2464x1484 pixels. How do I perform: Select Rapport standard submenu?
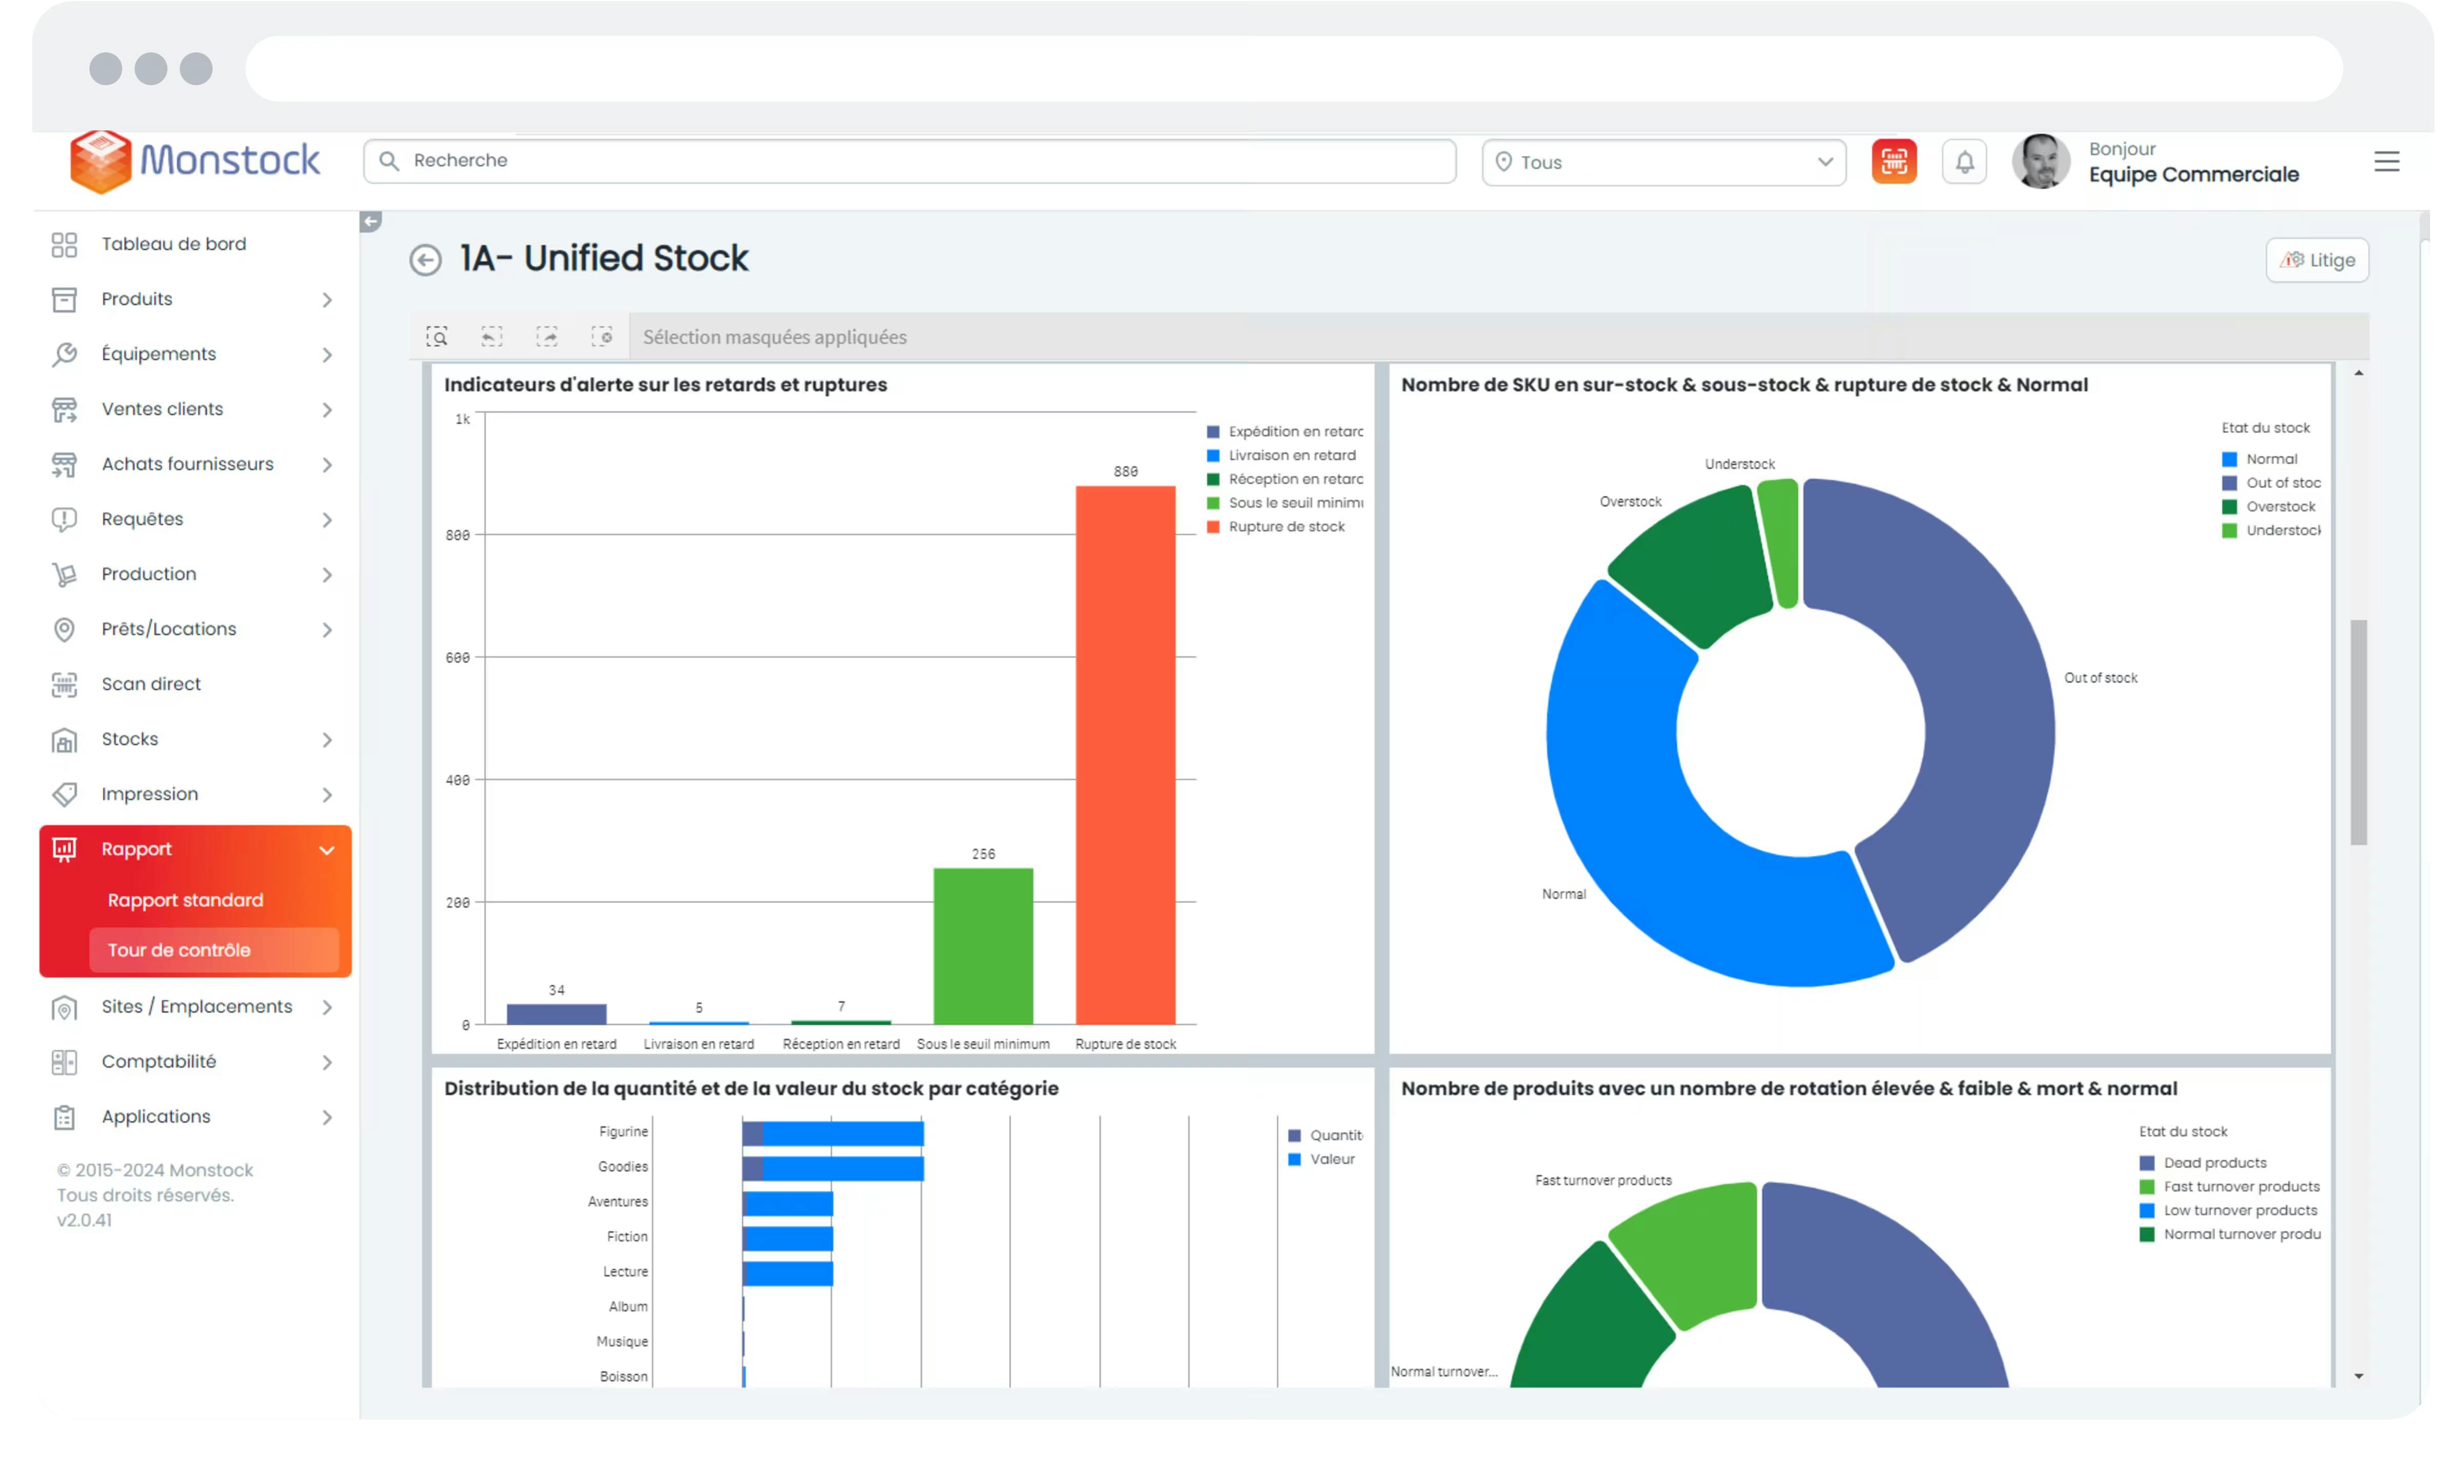point(186,901)
